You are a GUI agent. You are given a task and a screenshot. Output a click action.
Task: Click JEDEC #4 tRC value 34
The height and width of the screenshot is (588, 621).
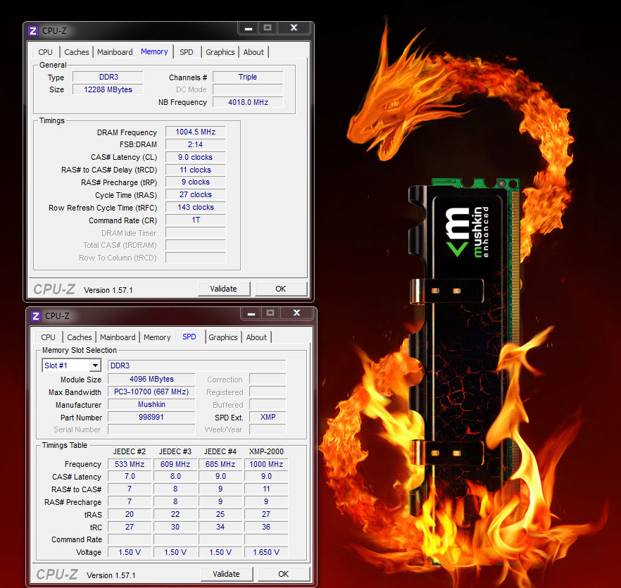pyautogui.click(x=220, y=527)
